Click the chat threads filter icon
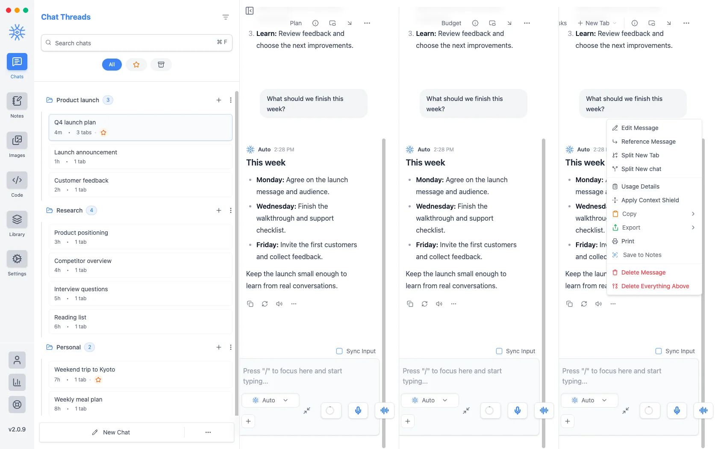Image resolution: width=718 pixels, height=449 pixels. pyautogui.click(x=226, y=17)
